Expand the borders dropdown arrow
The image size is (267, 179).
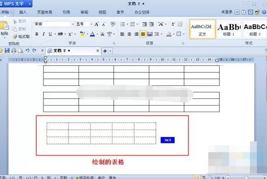(184, 34)
